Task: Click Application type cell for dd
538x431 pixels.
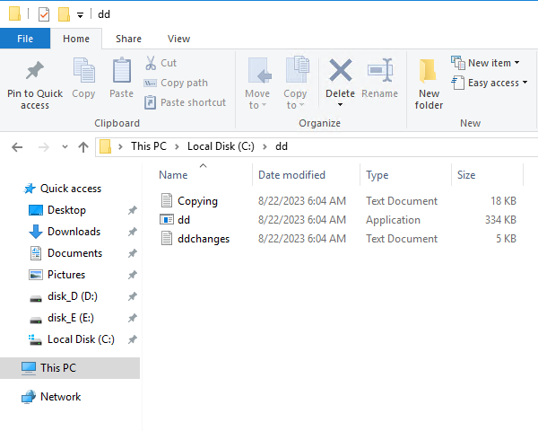Action: tap(393, 220)
